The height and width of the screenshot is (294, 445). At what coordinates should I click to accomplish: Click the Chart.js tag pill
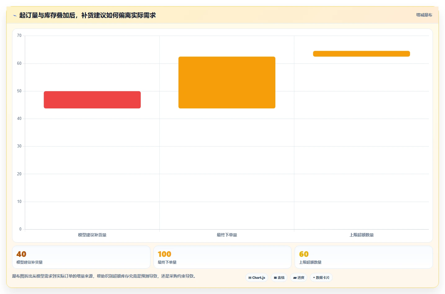click(257, 278)
